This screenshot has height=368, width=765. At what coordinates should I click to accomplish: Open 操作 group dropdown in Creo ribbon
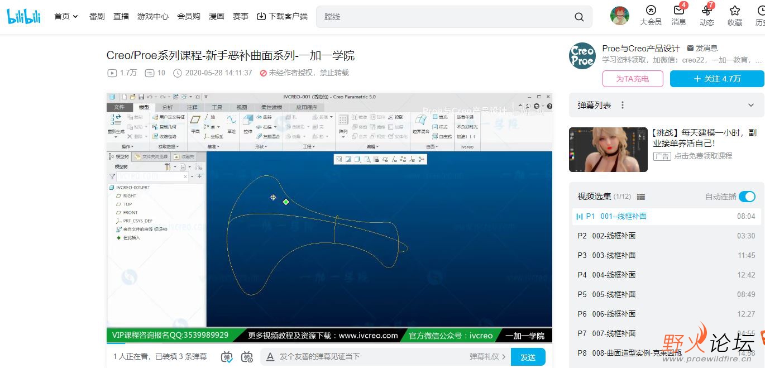click(127, 147)
